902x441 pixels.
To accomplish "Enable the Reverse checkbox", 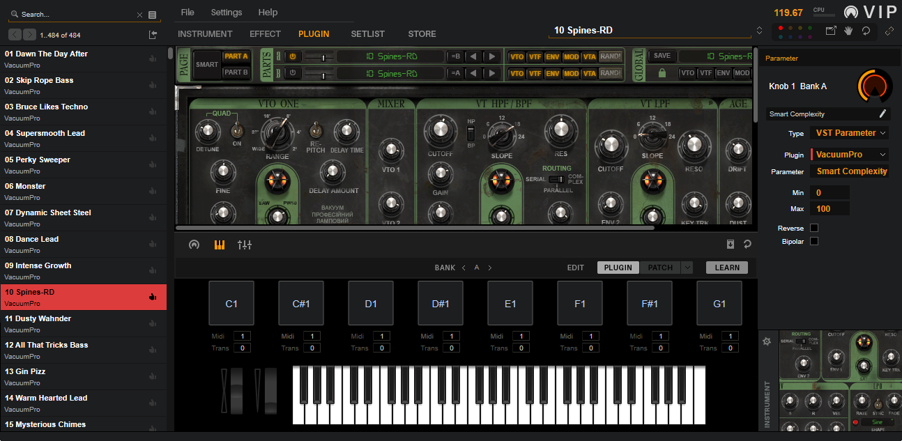I will pos(814,228).
